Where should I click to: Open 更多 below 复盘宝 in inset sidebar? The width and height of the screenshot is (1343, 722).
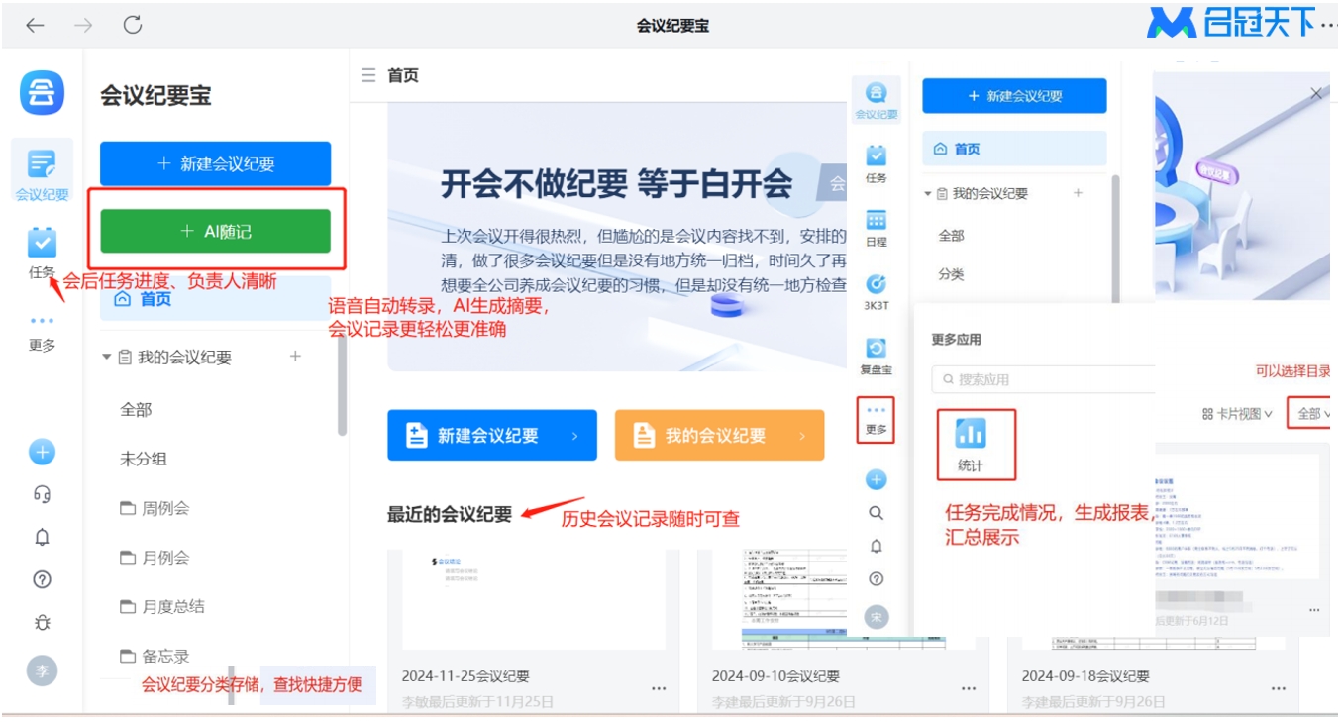pyautogui.click(x=876, y=419)
